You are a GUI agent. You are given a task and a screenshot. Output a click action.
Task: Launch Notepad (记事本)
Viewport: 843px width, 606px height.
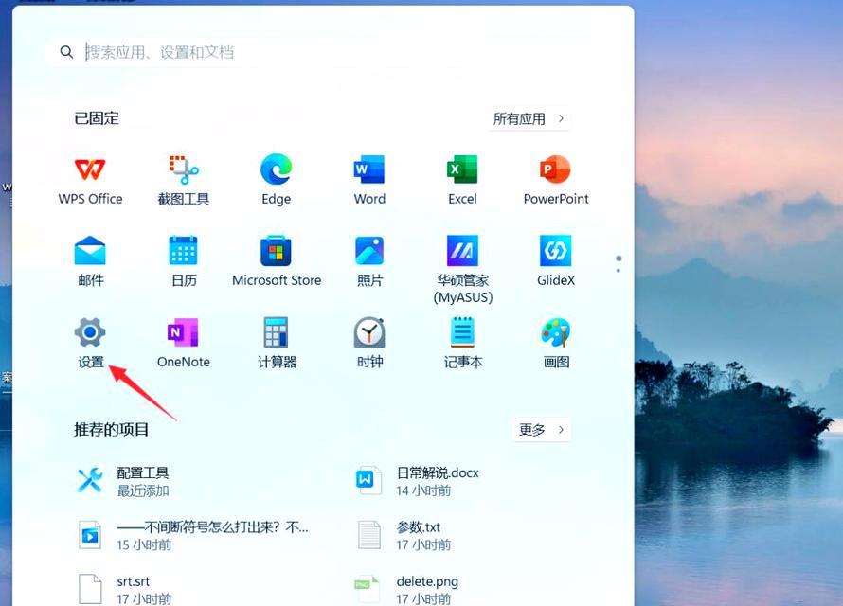tap(462, 344)
